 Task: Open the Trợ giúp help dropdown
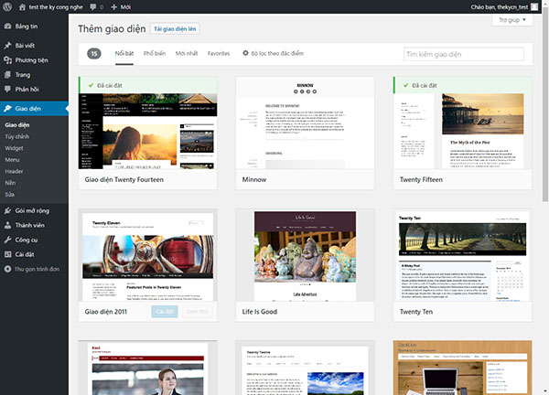tap(512, 20)
